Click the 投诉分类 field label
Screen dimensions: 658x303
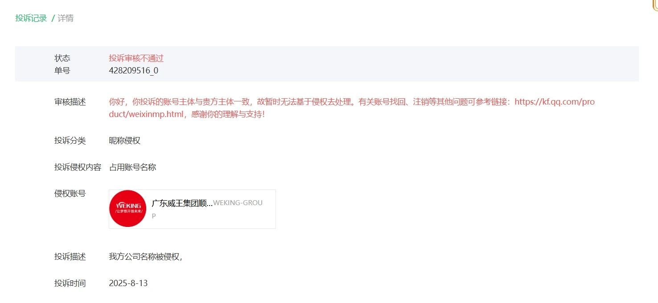coord(70,141)
